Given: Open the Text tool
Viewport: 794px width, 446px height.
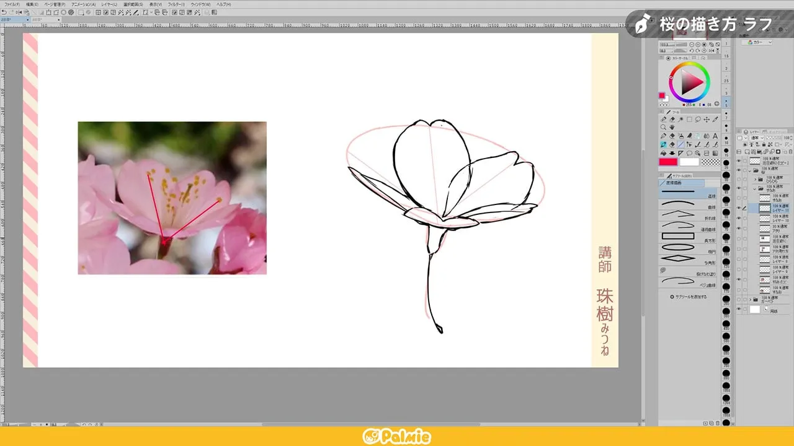Looking at the screenshot, I should tap(716, 136).
